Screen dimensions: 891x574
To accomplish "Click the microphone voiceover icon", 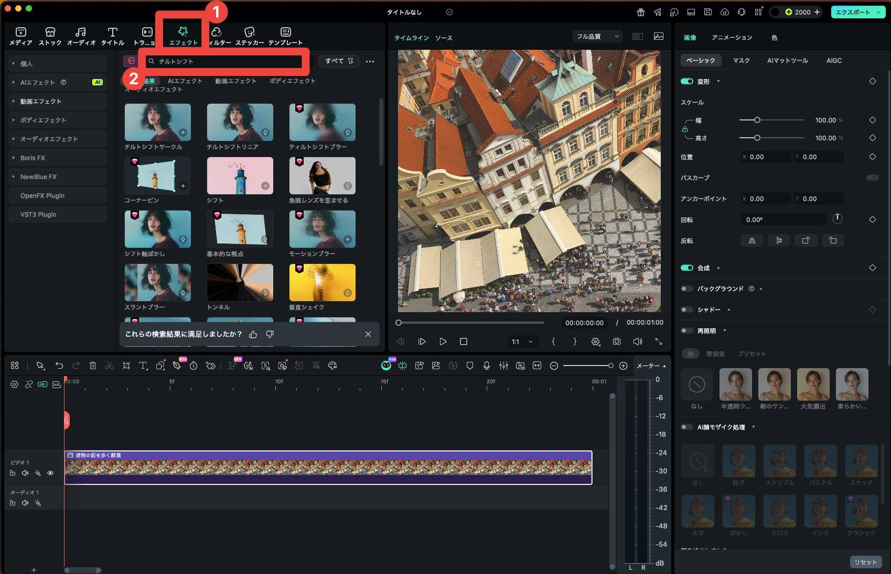I will [x=487, y=366].
